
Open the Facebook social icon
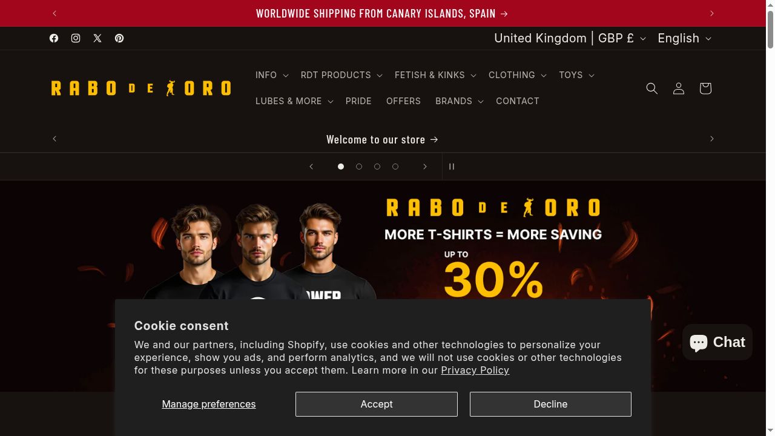pos(54,38)
